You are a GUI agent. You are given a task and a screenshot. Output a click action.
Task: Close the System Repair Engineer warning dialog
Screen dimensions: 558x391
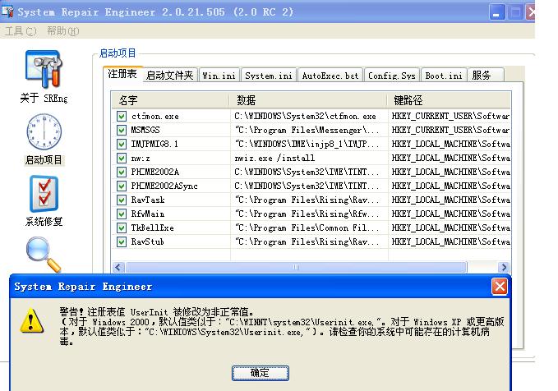(500, 287)
